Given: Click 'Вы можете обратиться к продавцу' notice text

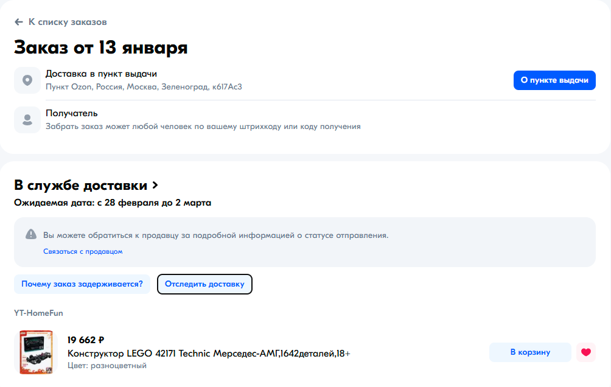Looking at the screenshot, I should point(216,235).
